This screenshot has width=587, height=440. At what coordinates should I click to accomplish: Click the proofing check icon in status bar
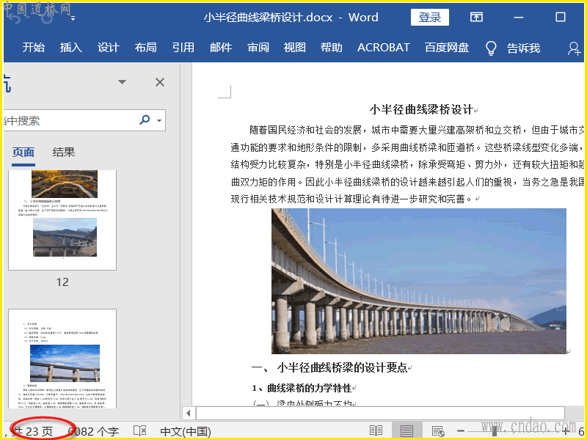(x=139, y=431)
